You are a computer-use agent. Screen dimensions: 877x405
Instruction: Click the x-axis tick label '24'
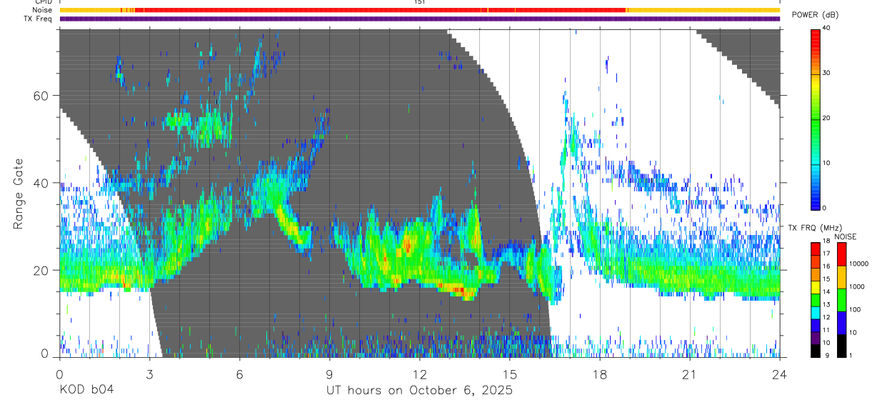click(x=779, y=374)
